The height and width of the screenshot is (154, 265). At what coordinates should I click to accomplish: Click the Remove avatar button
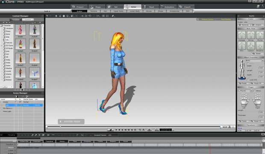point(244,25)
